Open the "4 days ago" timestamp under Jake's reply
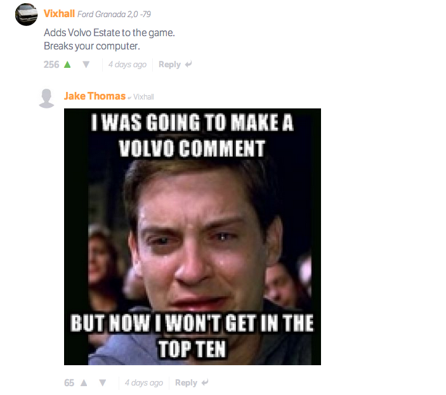Image resolution: width=446 pixels, height=395 pixels. (x=144, y=383)
